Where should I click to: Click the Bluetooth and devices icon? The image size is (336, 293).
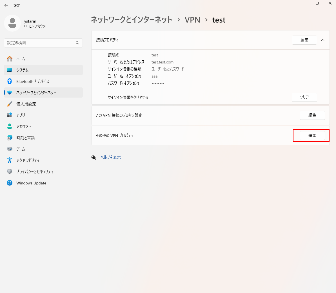tap(10, 81)
